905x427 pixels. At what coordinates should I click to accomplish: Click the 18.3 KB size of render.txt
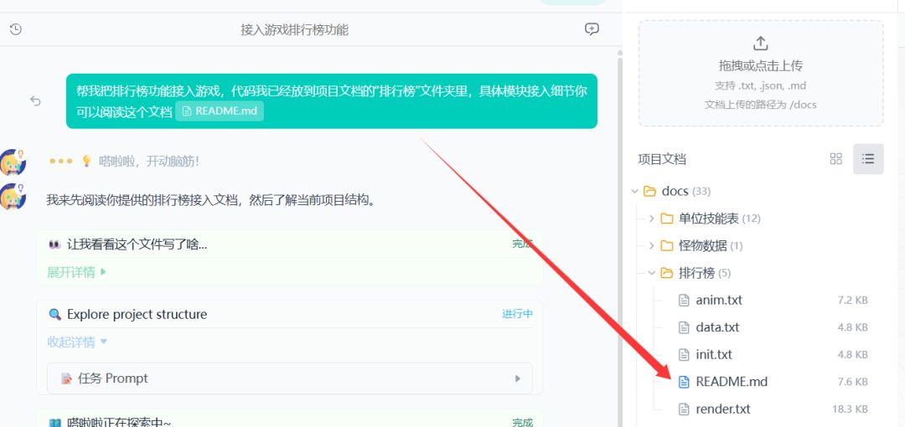pos(850,409)
